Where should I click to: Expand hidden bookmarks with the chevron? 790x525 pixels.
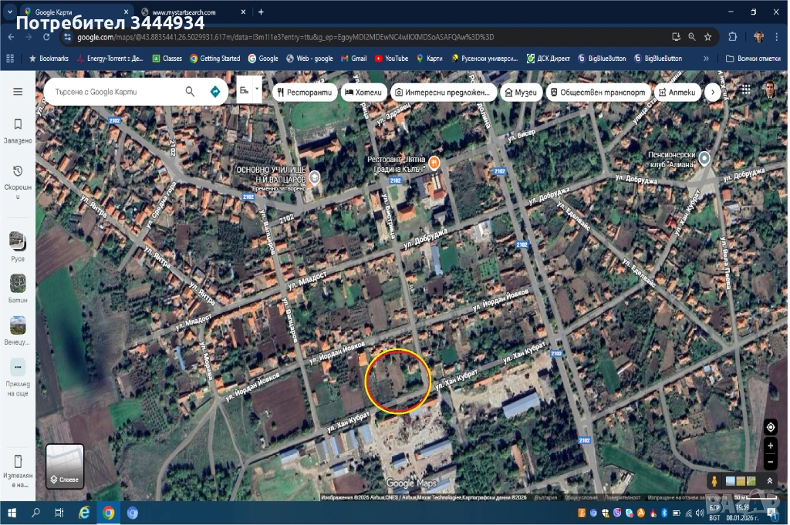click(x=706, y=58)
